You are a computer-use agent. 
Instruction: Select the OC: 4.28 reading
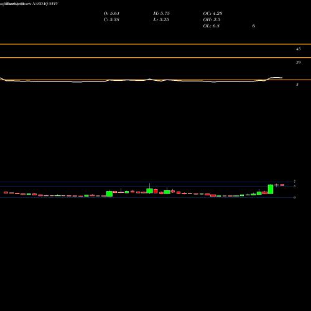point(213,14)
